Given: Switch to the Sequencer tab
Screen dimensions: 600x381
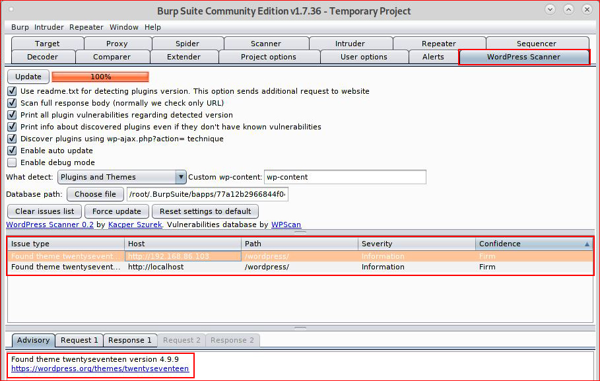Looking at the screenshot, I should point(537,44).
